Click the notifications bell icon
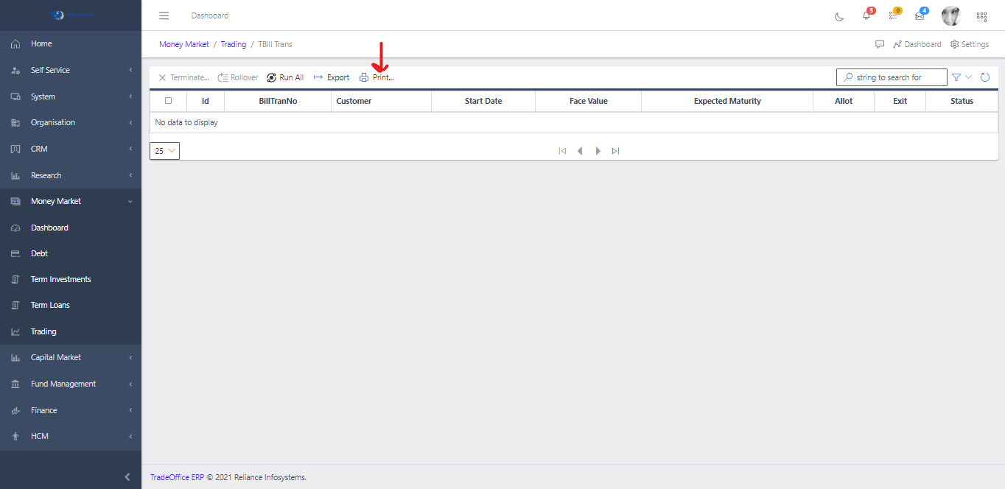Screen dimensions: 1005x489 pos(866,16)
